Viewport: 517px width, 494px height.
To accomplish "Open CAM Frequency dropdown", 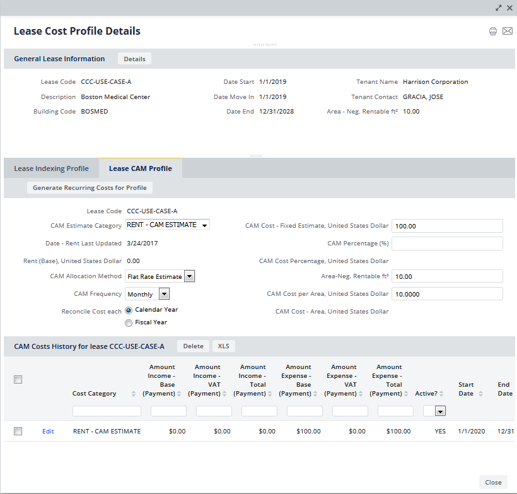I will pyautogui.click(x=164, y=294).
